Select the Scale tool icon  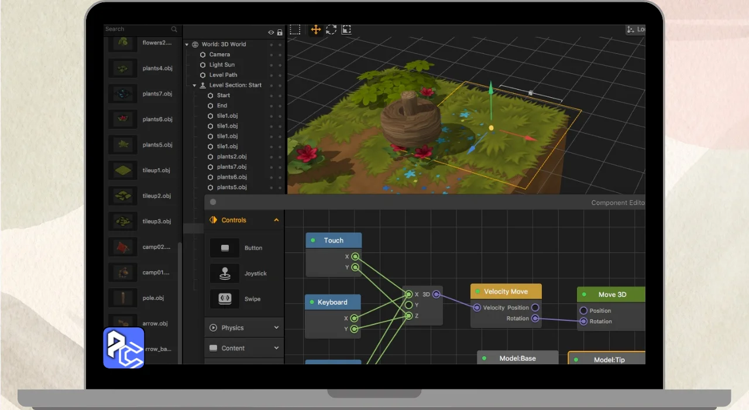[x=346, y=29]
